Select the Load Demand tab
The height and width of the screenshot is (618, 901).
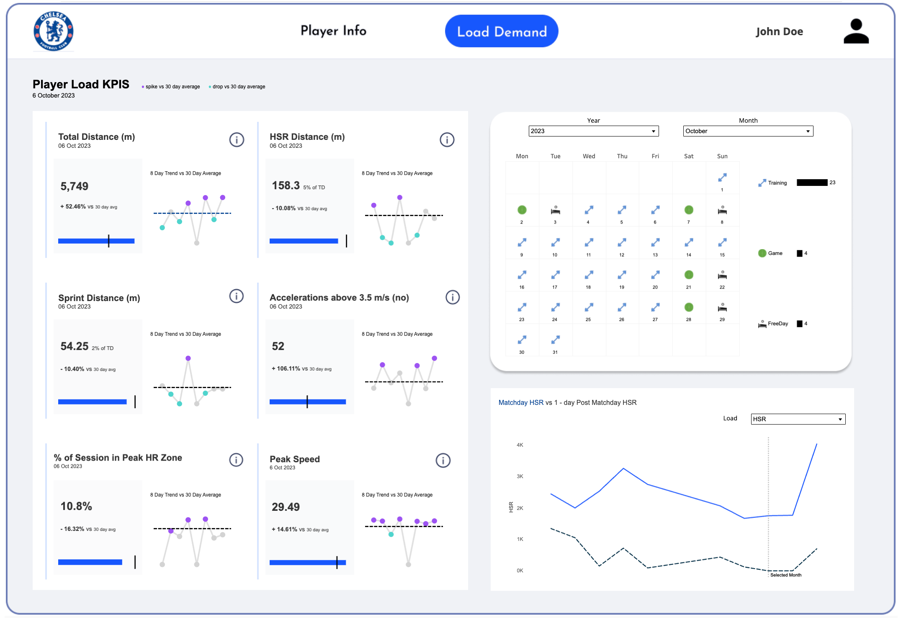click(502, 31)
